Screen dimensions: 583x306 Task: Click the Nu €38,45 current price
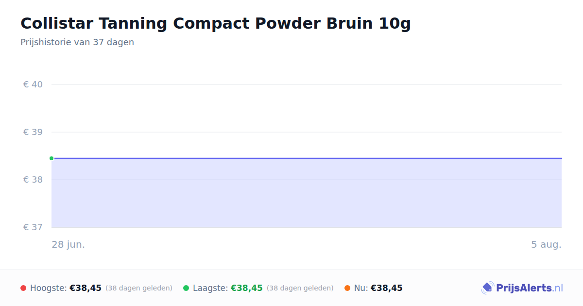(387, 288)
